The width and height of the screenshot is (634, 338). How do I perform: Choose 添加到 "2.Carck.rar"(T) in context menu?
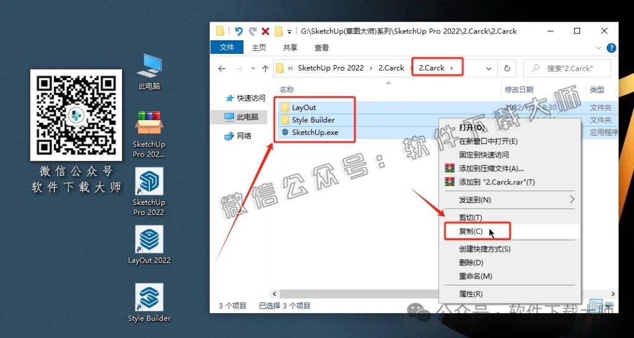tap(497, 183)
